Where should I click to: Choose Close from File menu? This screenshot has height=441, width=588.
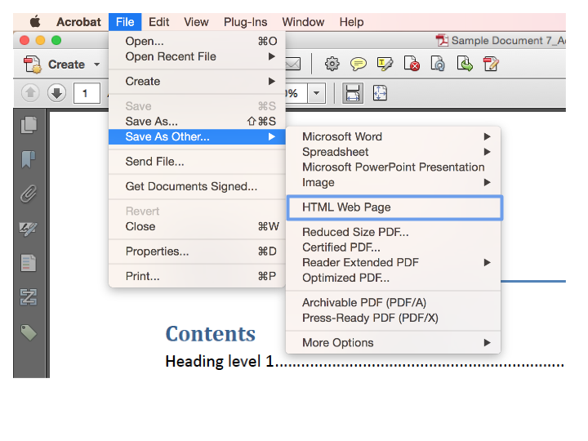[197, 226]
